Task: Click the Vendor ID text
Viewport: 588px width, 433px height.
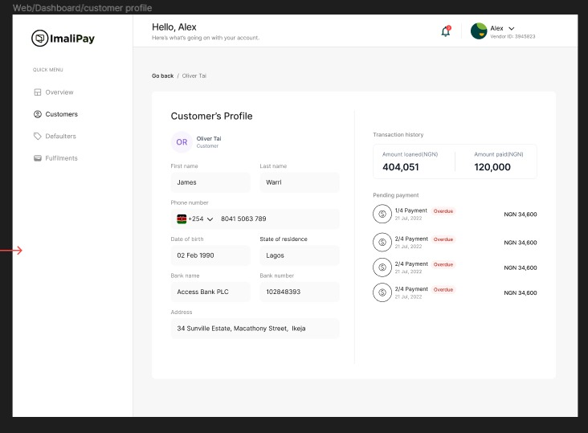Action: [x=512, y=36]
